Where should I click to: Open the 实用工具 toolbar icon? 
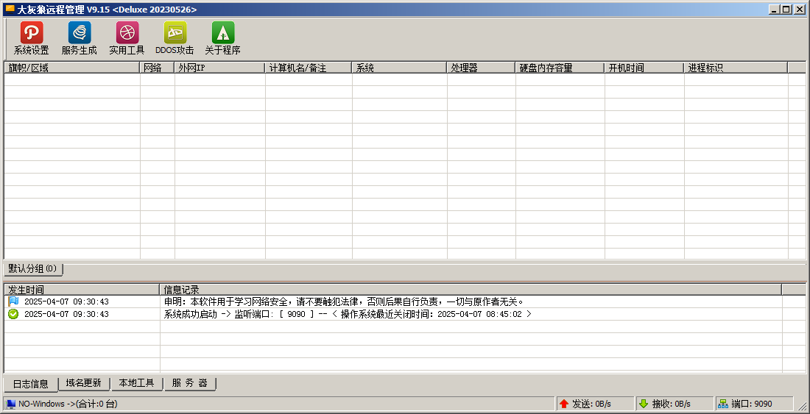tap(127, 33)
